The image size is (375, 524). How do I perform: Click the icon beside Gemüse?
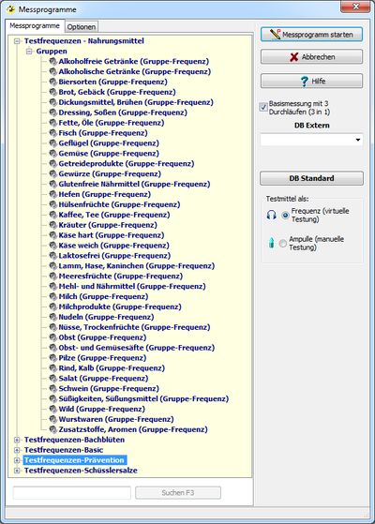pyautogui.click(x=52, y=154)
